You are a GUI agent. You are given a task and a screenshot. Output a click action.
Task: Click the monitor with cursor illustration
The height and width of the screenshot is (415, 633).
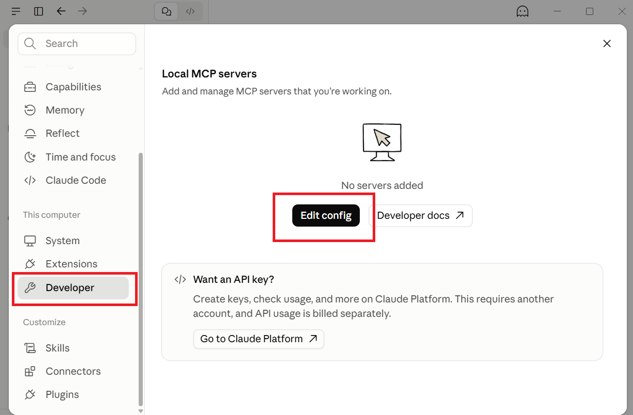click(382, 142)
